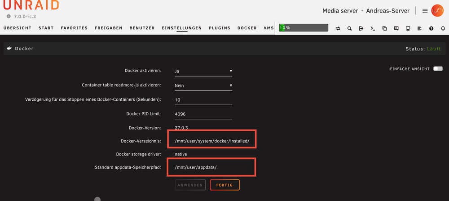The image size is (449, 201).
Task: Click the version info icon beside 7.0.0-rc.2
Action: (x=9, y=16)
